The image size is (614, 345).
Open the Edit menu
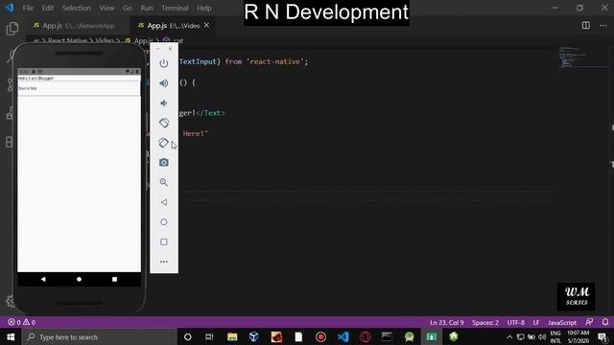(48, 8)
